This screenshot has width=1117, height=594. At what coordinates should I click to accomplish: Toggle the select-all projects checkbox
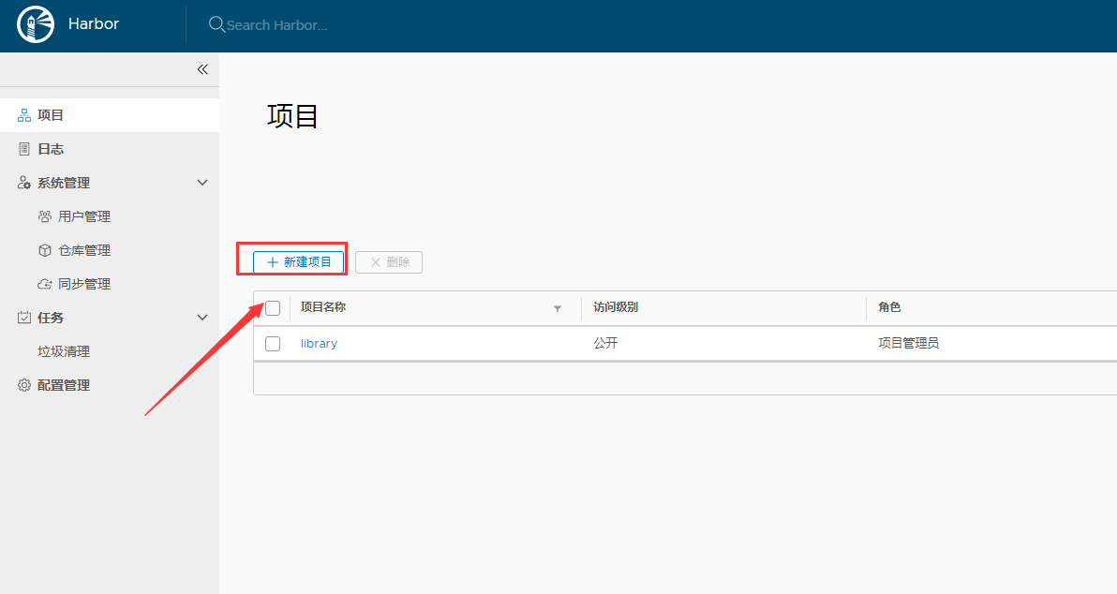tap(273, 308)
